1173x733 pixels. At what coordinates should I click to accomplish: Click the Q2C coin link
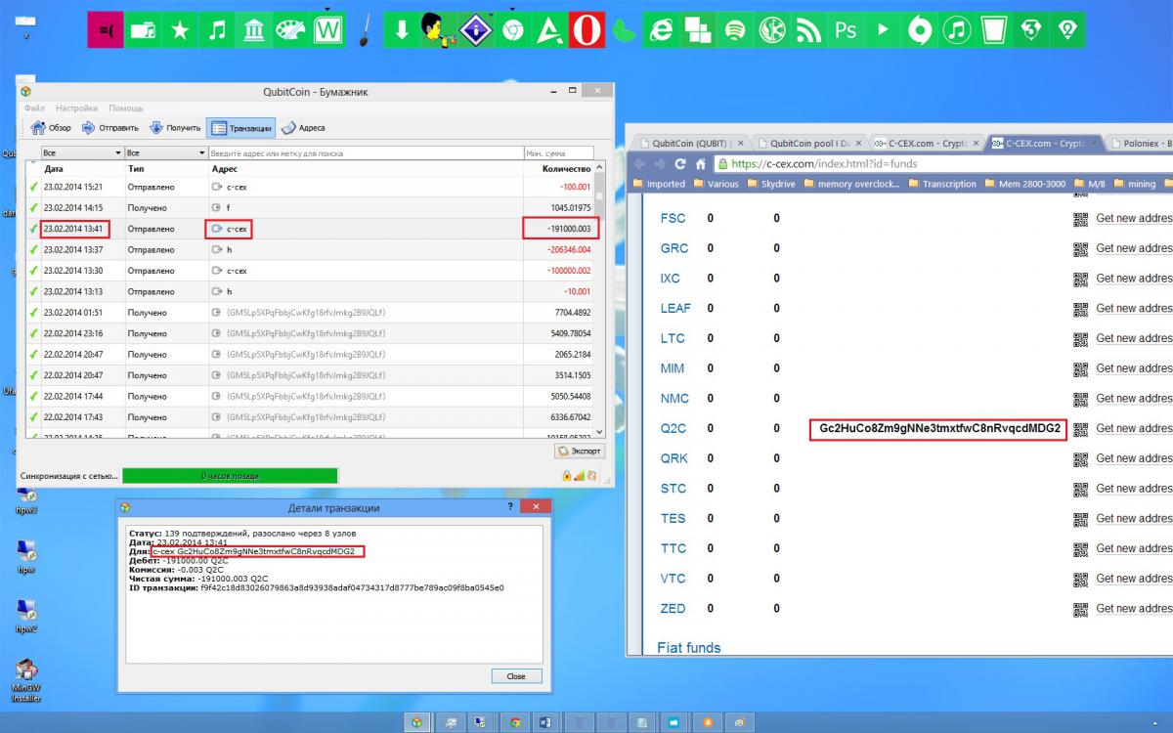click(673, 428)
